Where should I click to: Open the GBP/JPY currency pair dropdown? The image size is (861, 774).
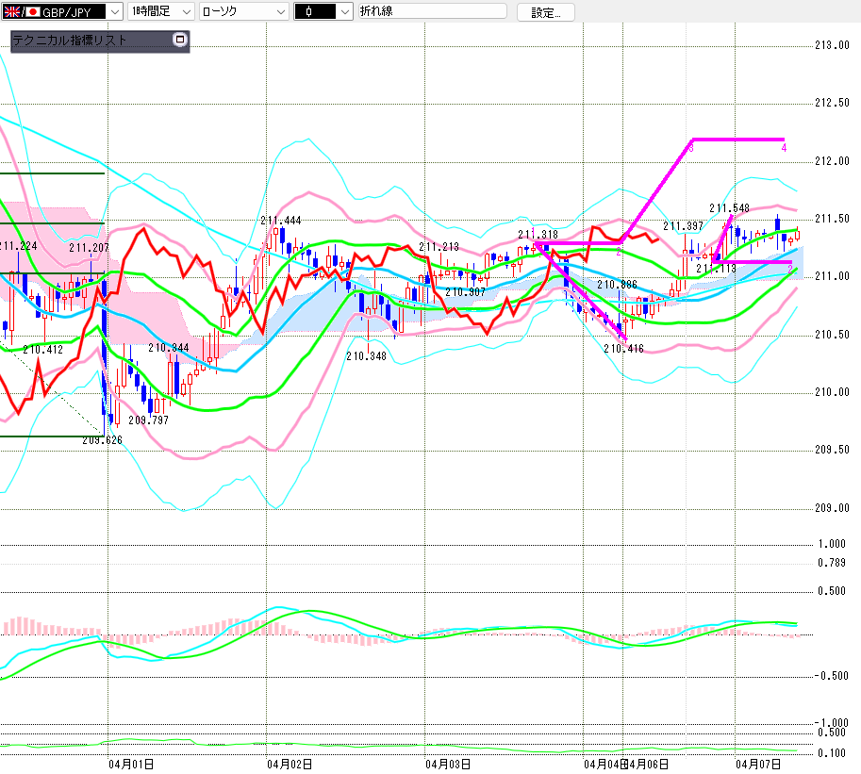114,12
